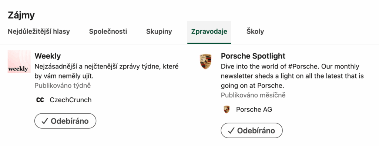Click the checkmark on Porsche Spotlight's Odebíráno button
This screenshot has width=379, height=146.
coord(231,130)
